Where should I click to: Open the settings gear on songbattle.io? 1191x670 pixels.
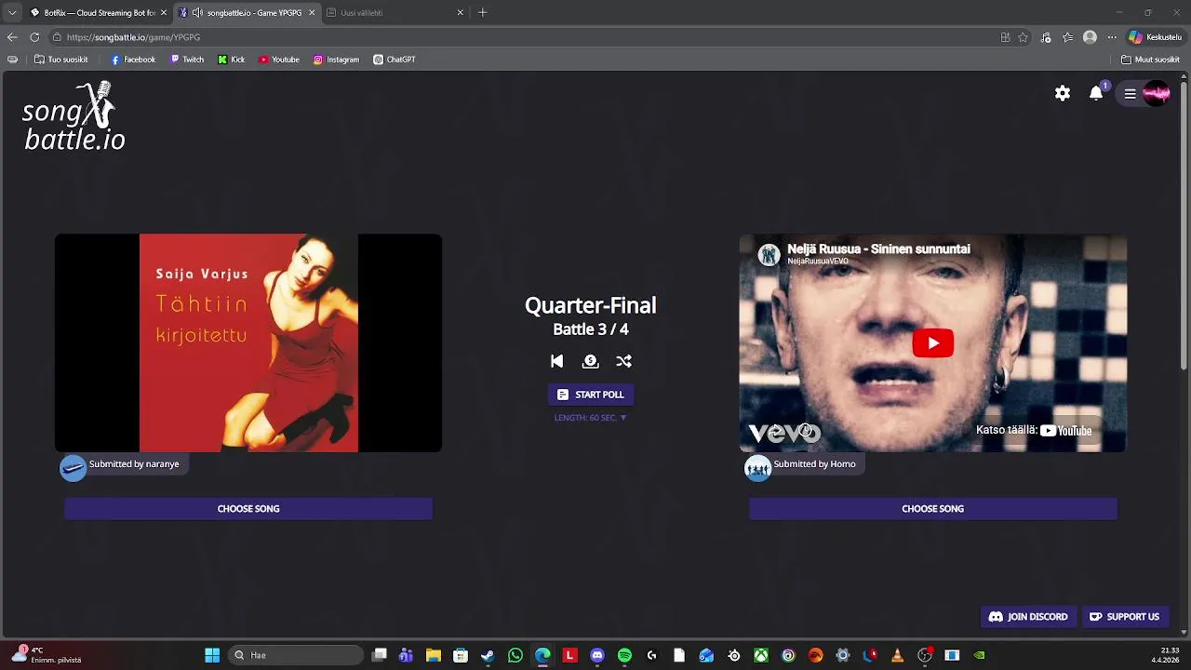pyautogui.click(x=1063, y=93)
